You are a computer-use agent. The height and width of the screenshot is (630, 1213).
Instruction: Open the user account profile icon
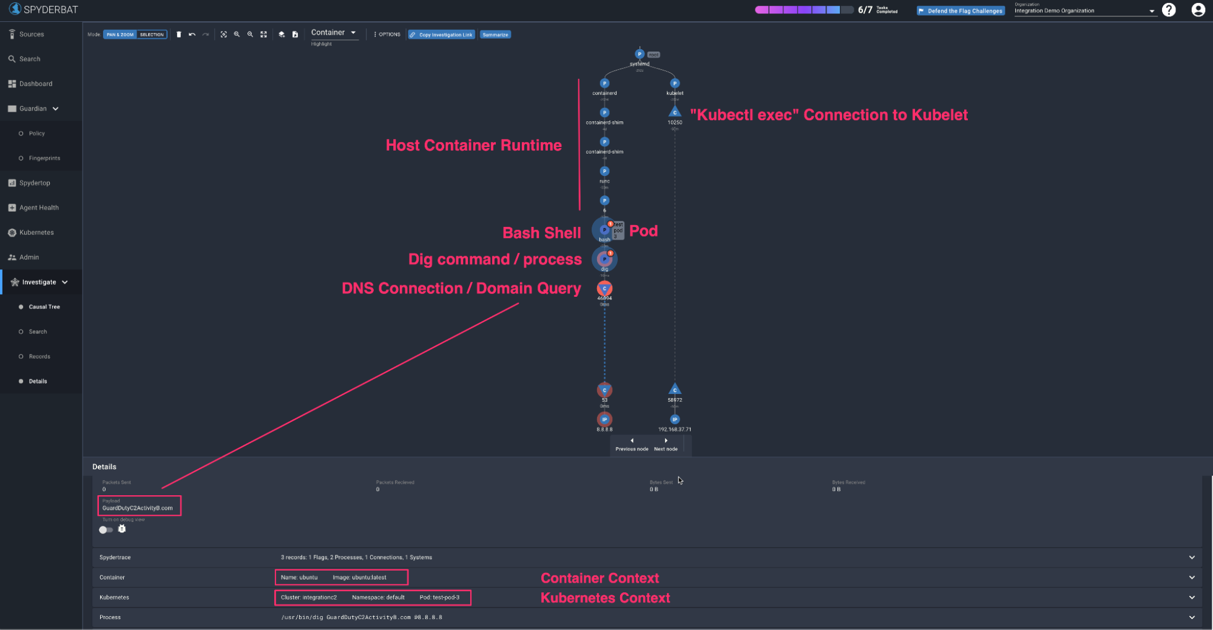point(1198,10)
